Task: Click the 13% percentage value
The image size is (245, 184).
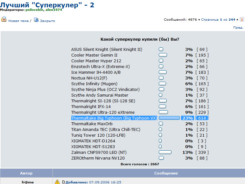Action: (x=187, y=153)
